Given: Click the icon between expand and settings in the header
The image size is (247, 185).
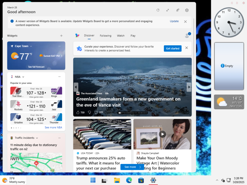Looking at the screenshot, I should pos(178,10).
